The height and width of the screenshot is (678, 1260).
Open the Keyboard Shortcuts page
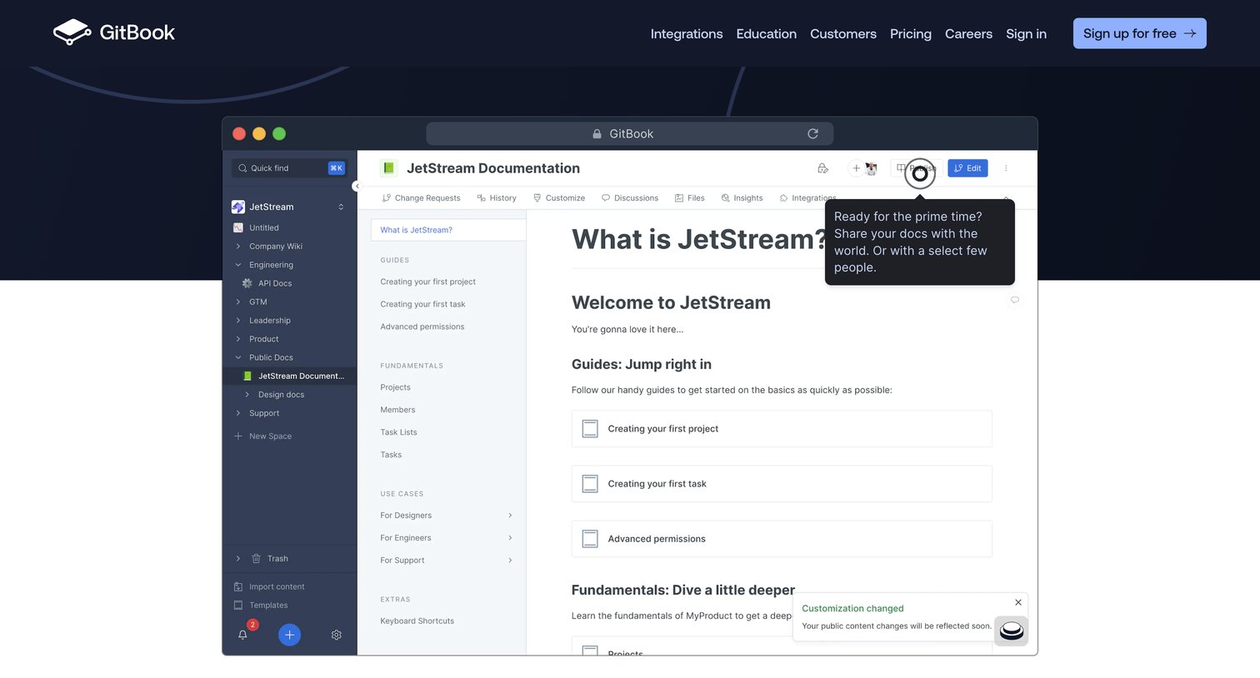(x=417, y=621)
